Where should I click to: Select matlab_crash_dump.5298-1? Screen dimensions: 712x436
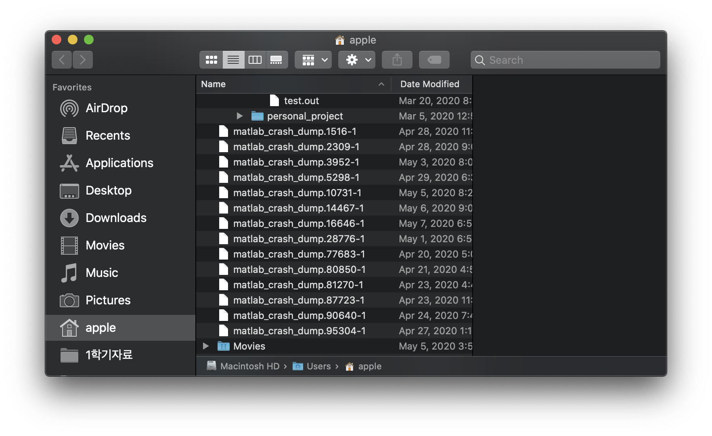[x=334, y=178]
